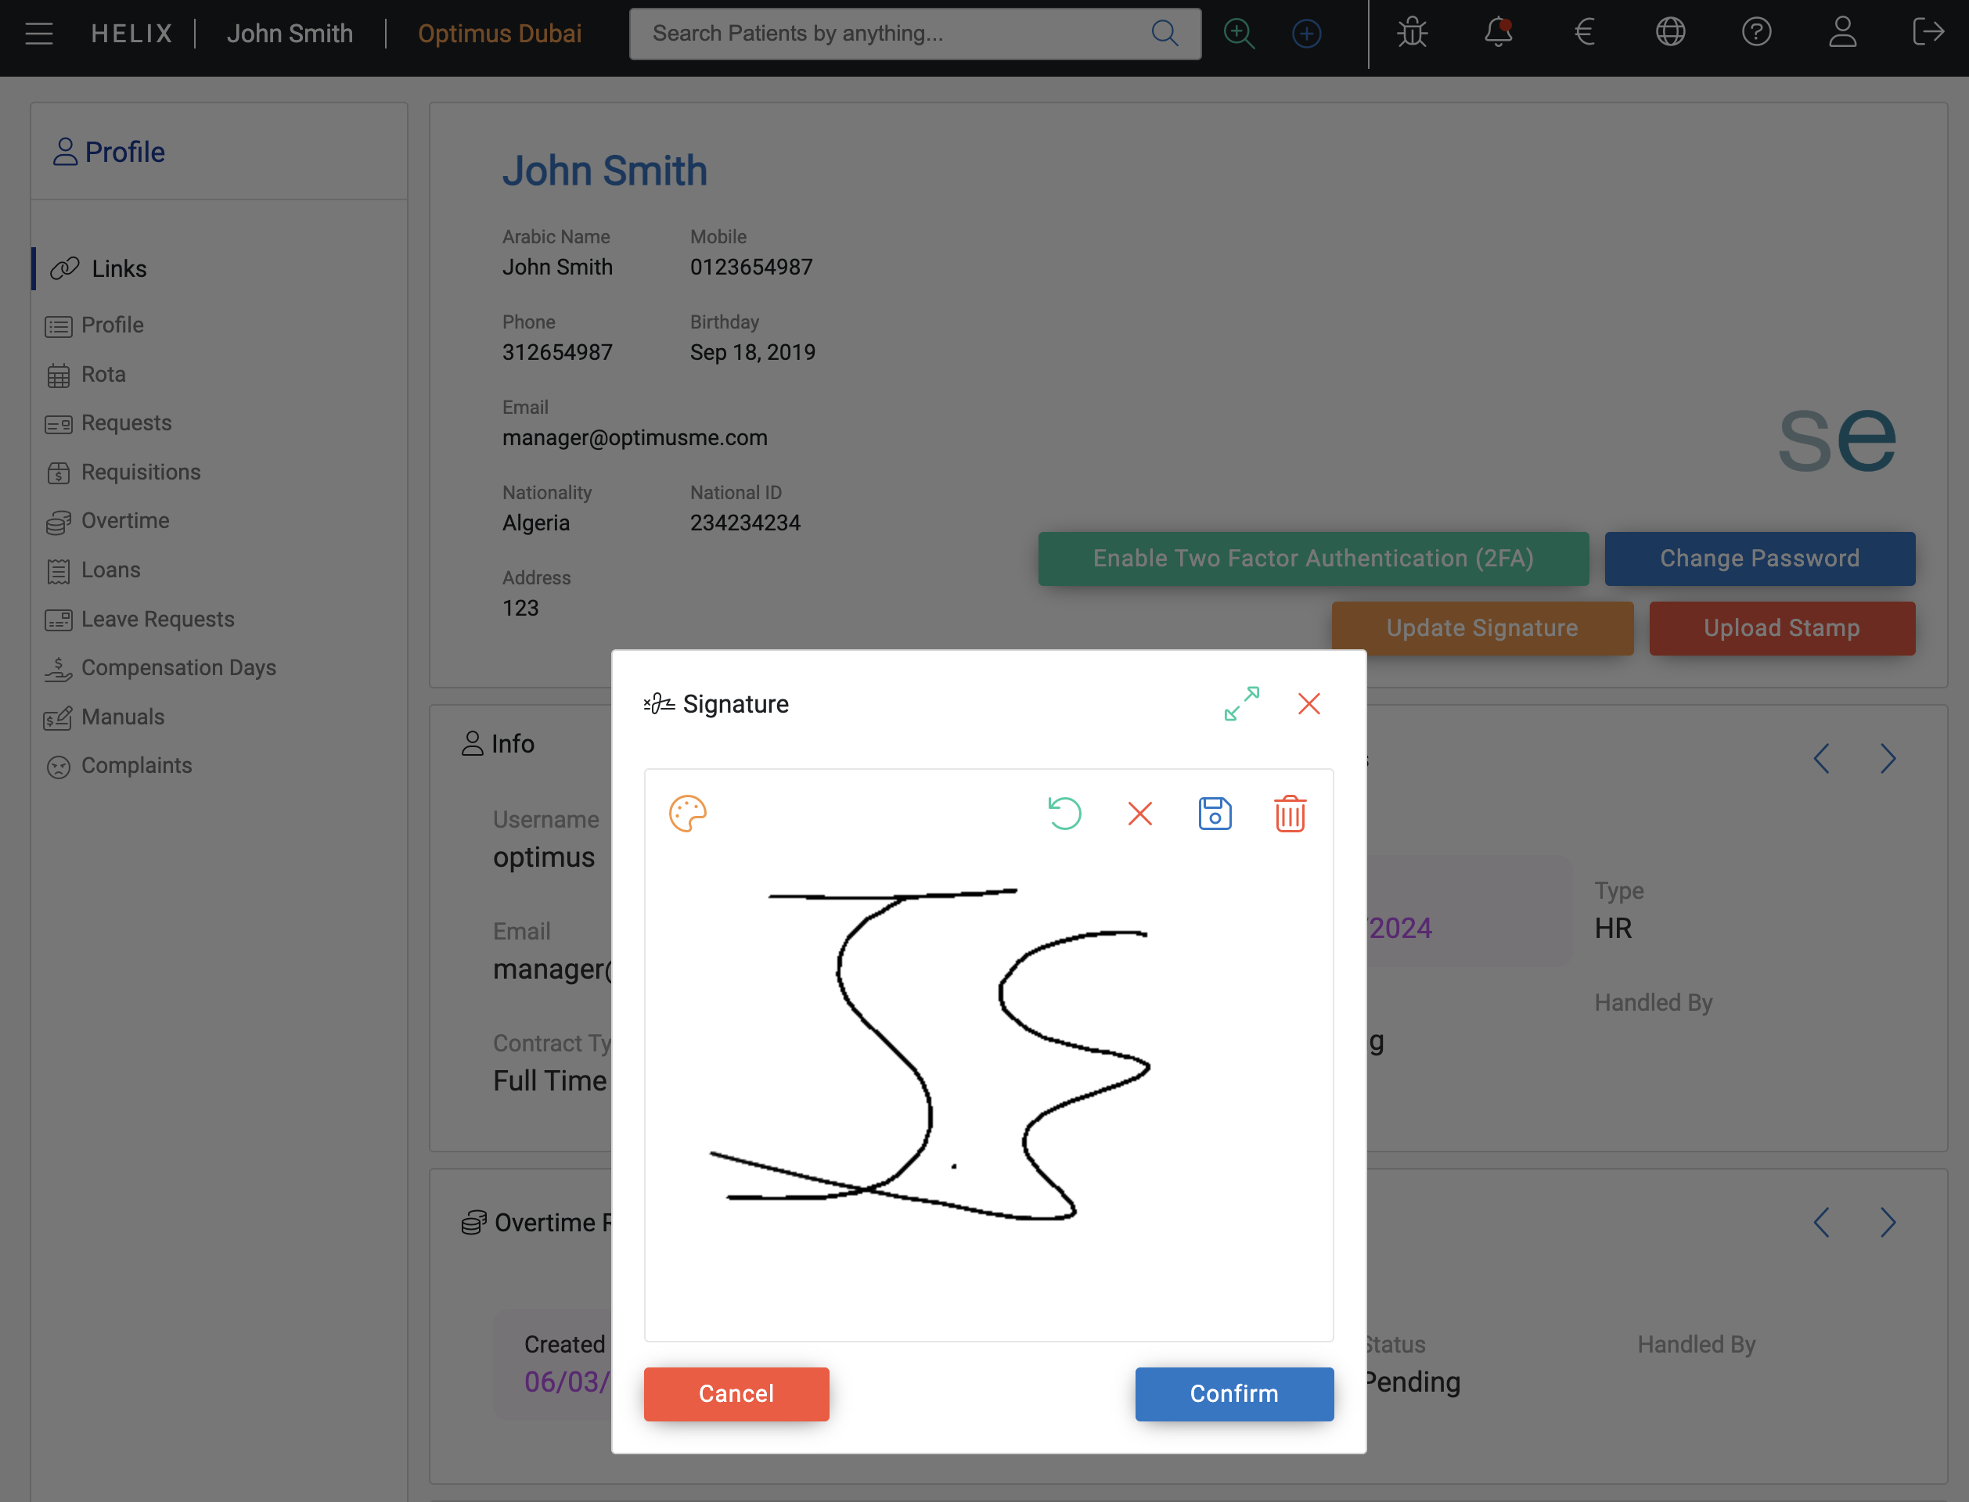Delete signature using trash icon

point(1290,814)
